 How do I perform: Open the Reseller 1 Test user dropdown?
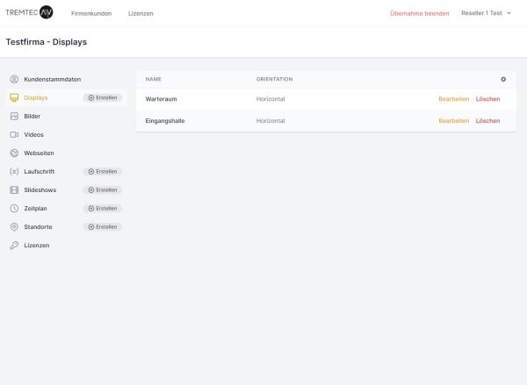pyautogui.click(x=486, y=13)
